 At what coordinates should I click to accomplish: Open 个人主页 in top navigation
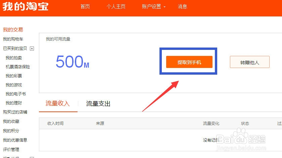[x=116, y=7]
